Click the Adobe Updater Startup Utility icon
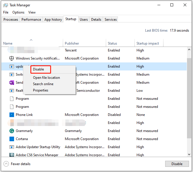 pyautogui.click(x=12, y=147)
